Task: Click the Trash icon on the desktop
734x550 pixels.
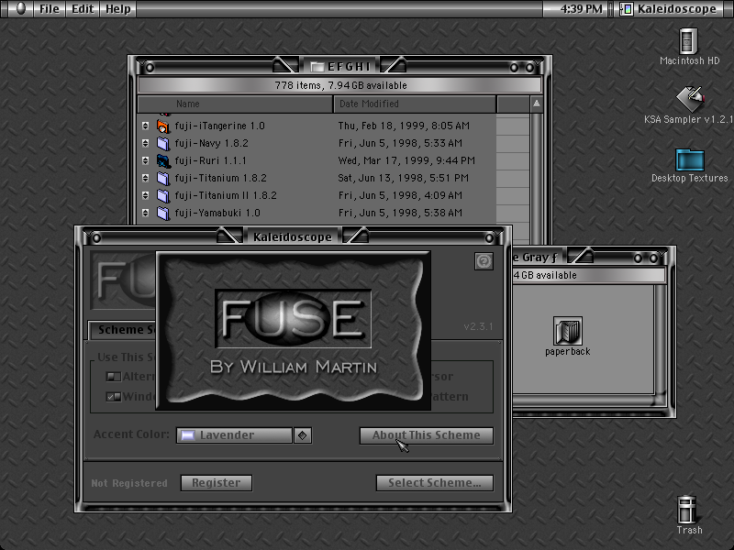Action: click(x=687, y=510)
